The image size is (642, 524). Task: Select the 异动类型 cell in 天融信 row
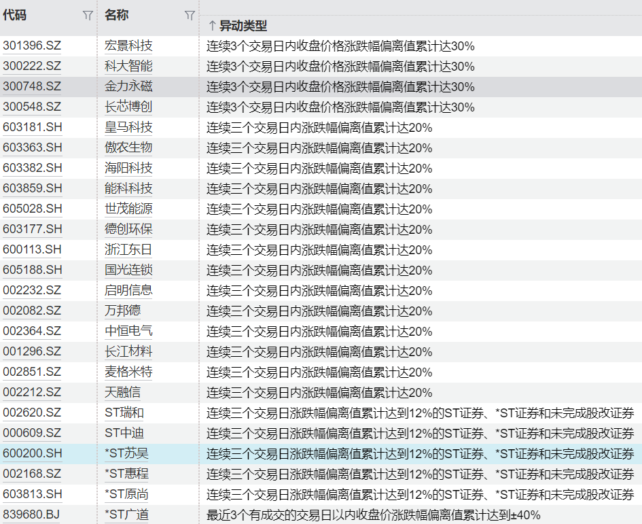(421, 393)
